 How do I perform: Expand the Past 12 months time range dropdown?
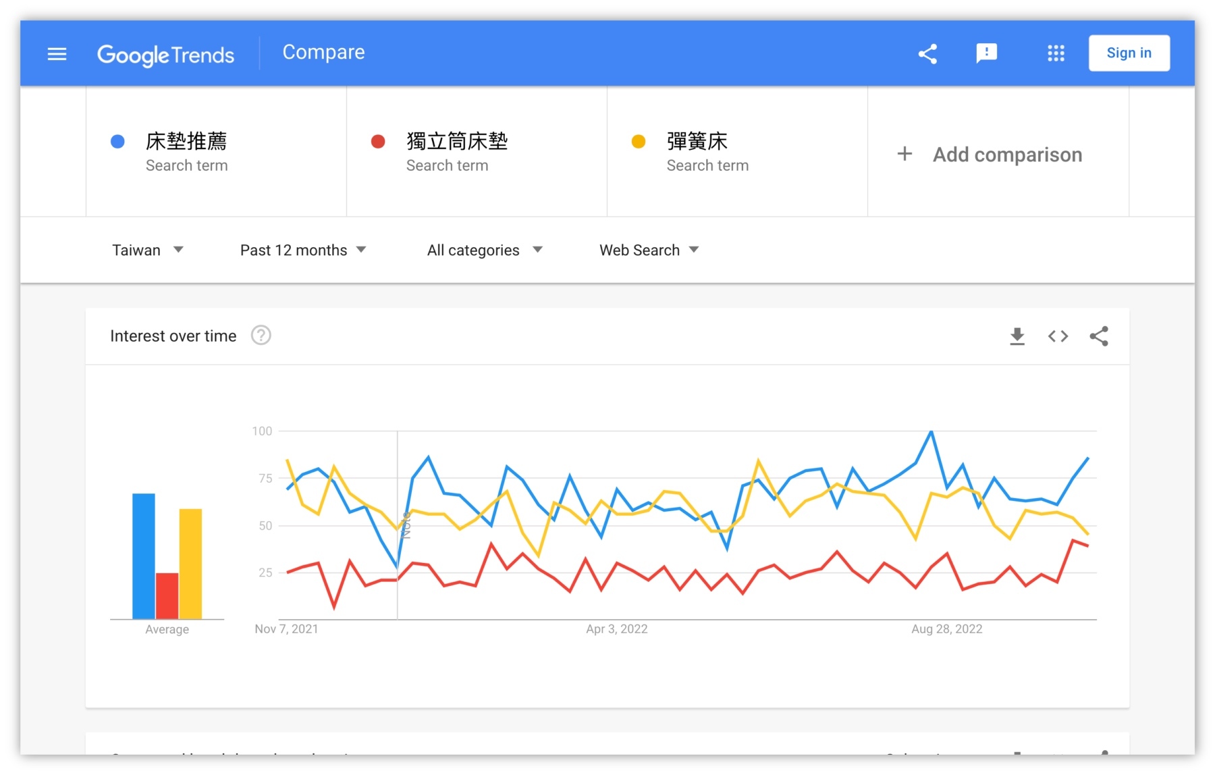pos(303,250)
